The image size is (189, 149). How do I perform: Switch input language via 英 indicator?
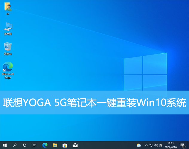coord(161,145)
